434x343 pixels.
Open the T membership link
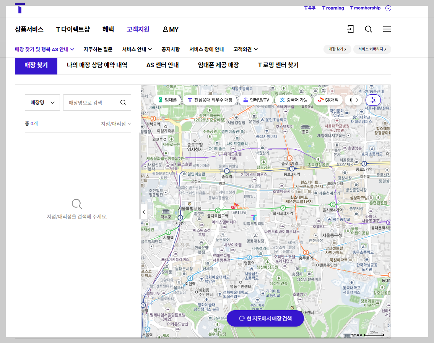click(x=365, y=8)
